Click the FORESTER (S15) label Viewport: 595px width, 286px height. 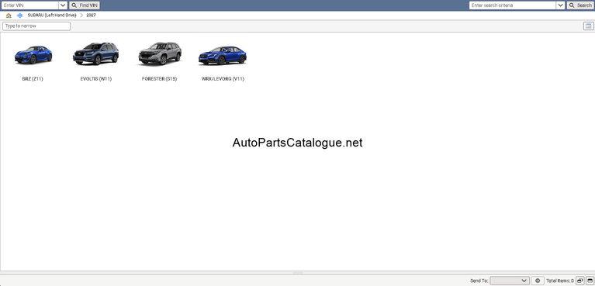(159, 79)
